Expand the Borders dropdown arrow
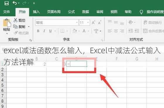The image size is (164, 108). pyautogui.click(x=67, y=31)
